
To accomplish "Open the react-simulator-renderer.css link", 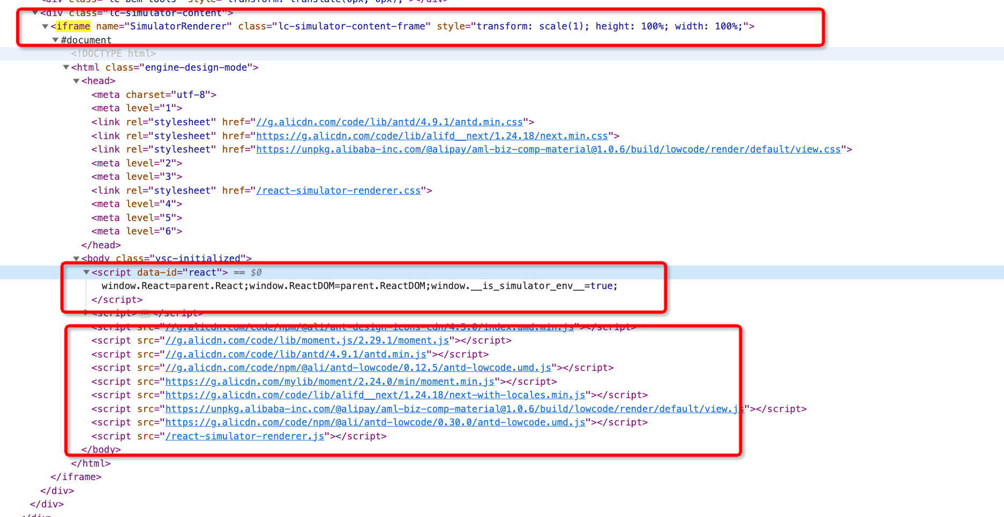I will (339, 190).
